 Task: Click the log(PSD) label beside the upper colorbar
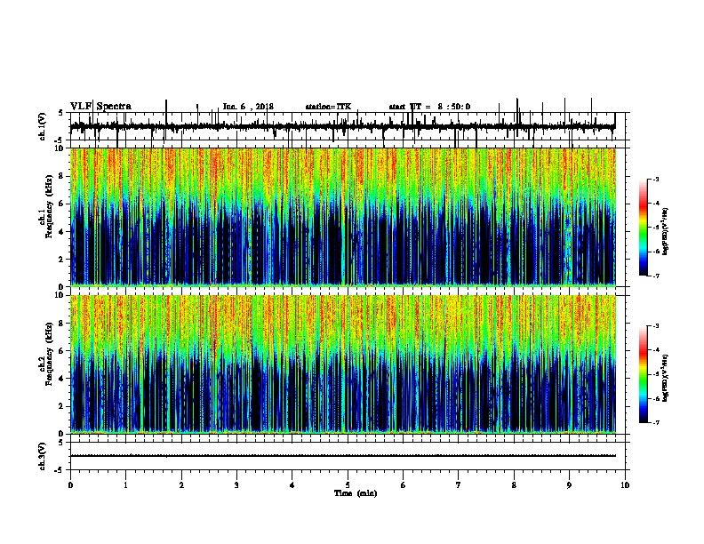click(x=665, y=231)
